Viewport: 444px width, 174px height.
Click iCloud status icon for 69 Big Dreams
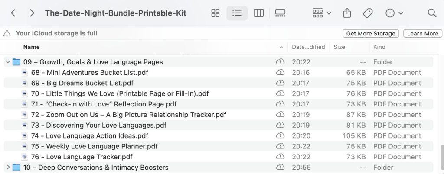[281, 83]
